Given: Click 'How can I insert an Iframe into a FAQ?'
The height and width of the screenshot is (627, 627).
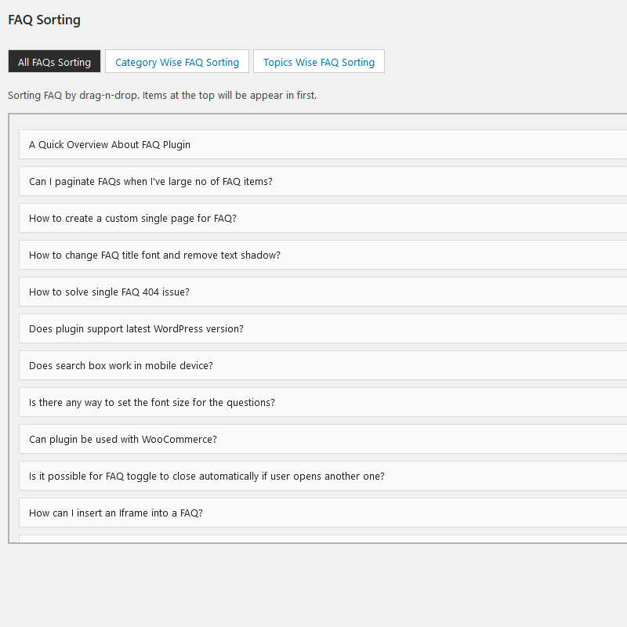Looking at the screenshot, I should click(x=313, y=513).
